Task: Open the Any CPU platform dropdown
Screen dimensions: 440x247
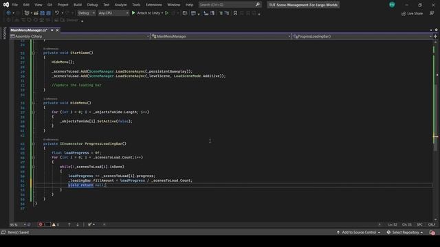Action: (x=113, y=13)
